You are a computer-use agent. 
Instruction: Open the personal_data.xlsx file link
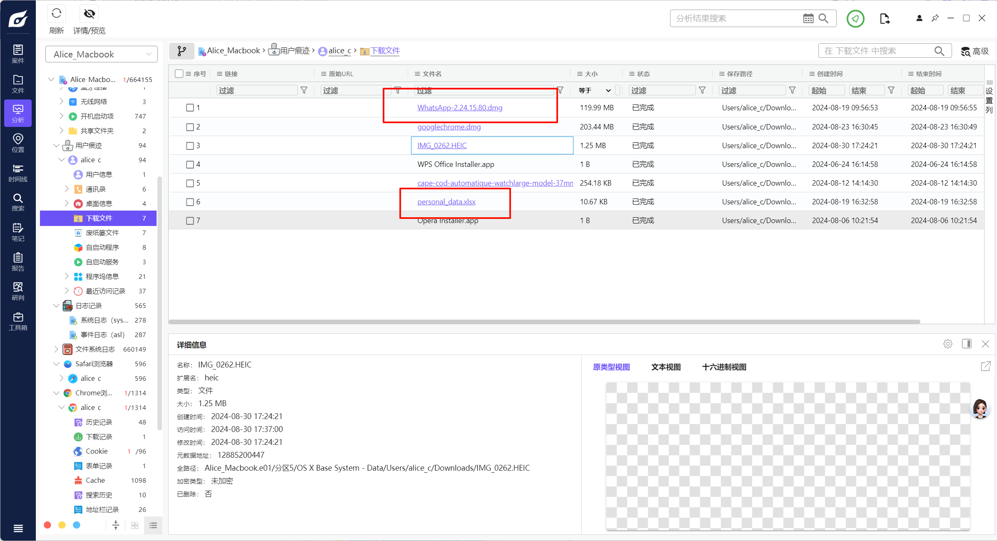point(446,202)
